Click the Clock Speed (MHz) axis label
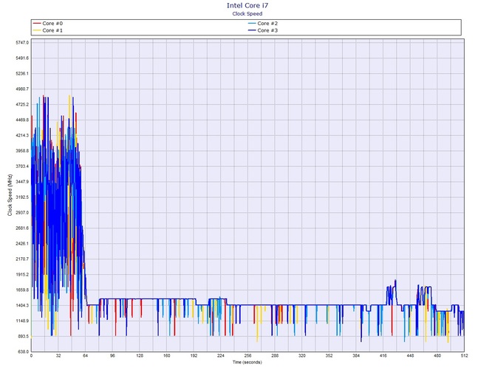The height and width of the screenshot is (371, 495). (x=10, y=195)
